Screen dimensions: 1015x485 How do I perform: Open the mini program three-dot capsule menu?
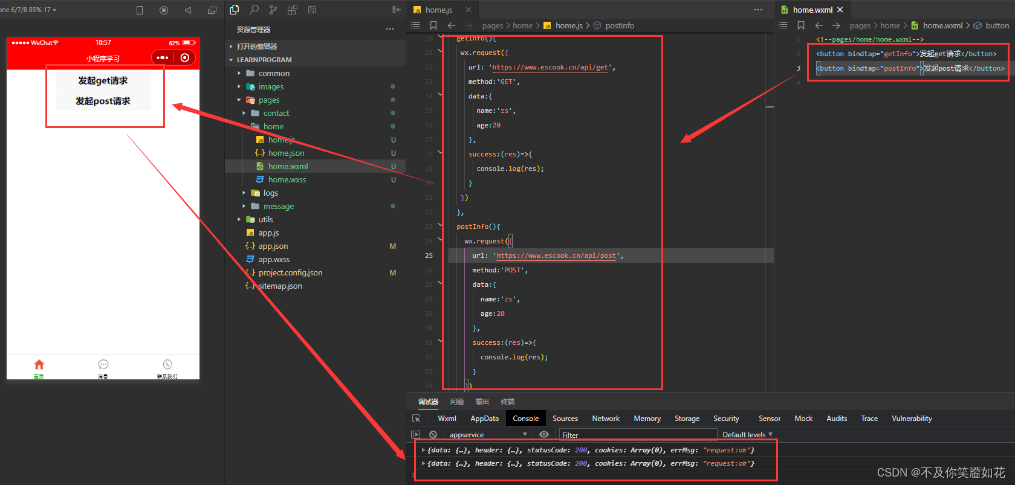point(162,57)
